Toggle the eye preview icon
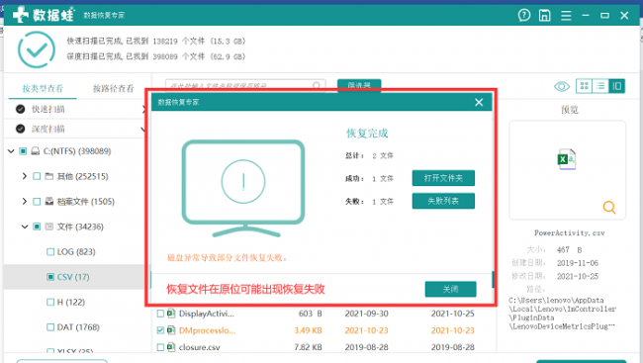This screenshot has width=643, height=363. point(562,86)
